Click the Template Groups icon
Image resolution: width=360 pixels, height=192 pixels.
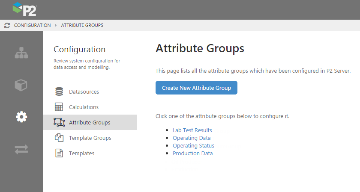pyautogui.click(x=59, y=138)
